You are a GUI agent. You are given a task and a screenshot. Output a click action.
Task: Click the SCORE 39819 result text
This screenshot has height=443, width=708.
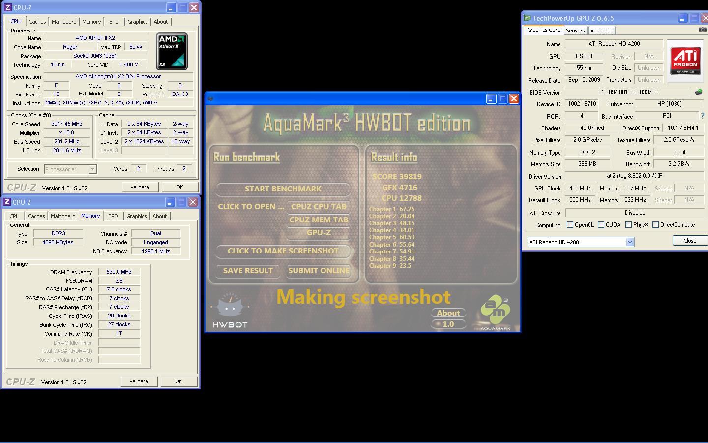(x=397, y=177)
